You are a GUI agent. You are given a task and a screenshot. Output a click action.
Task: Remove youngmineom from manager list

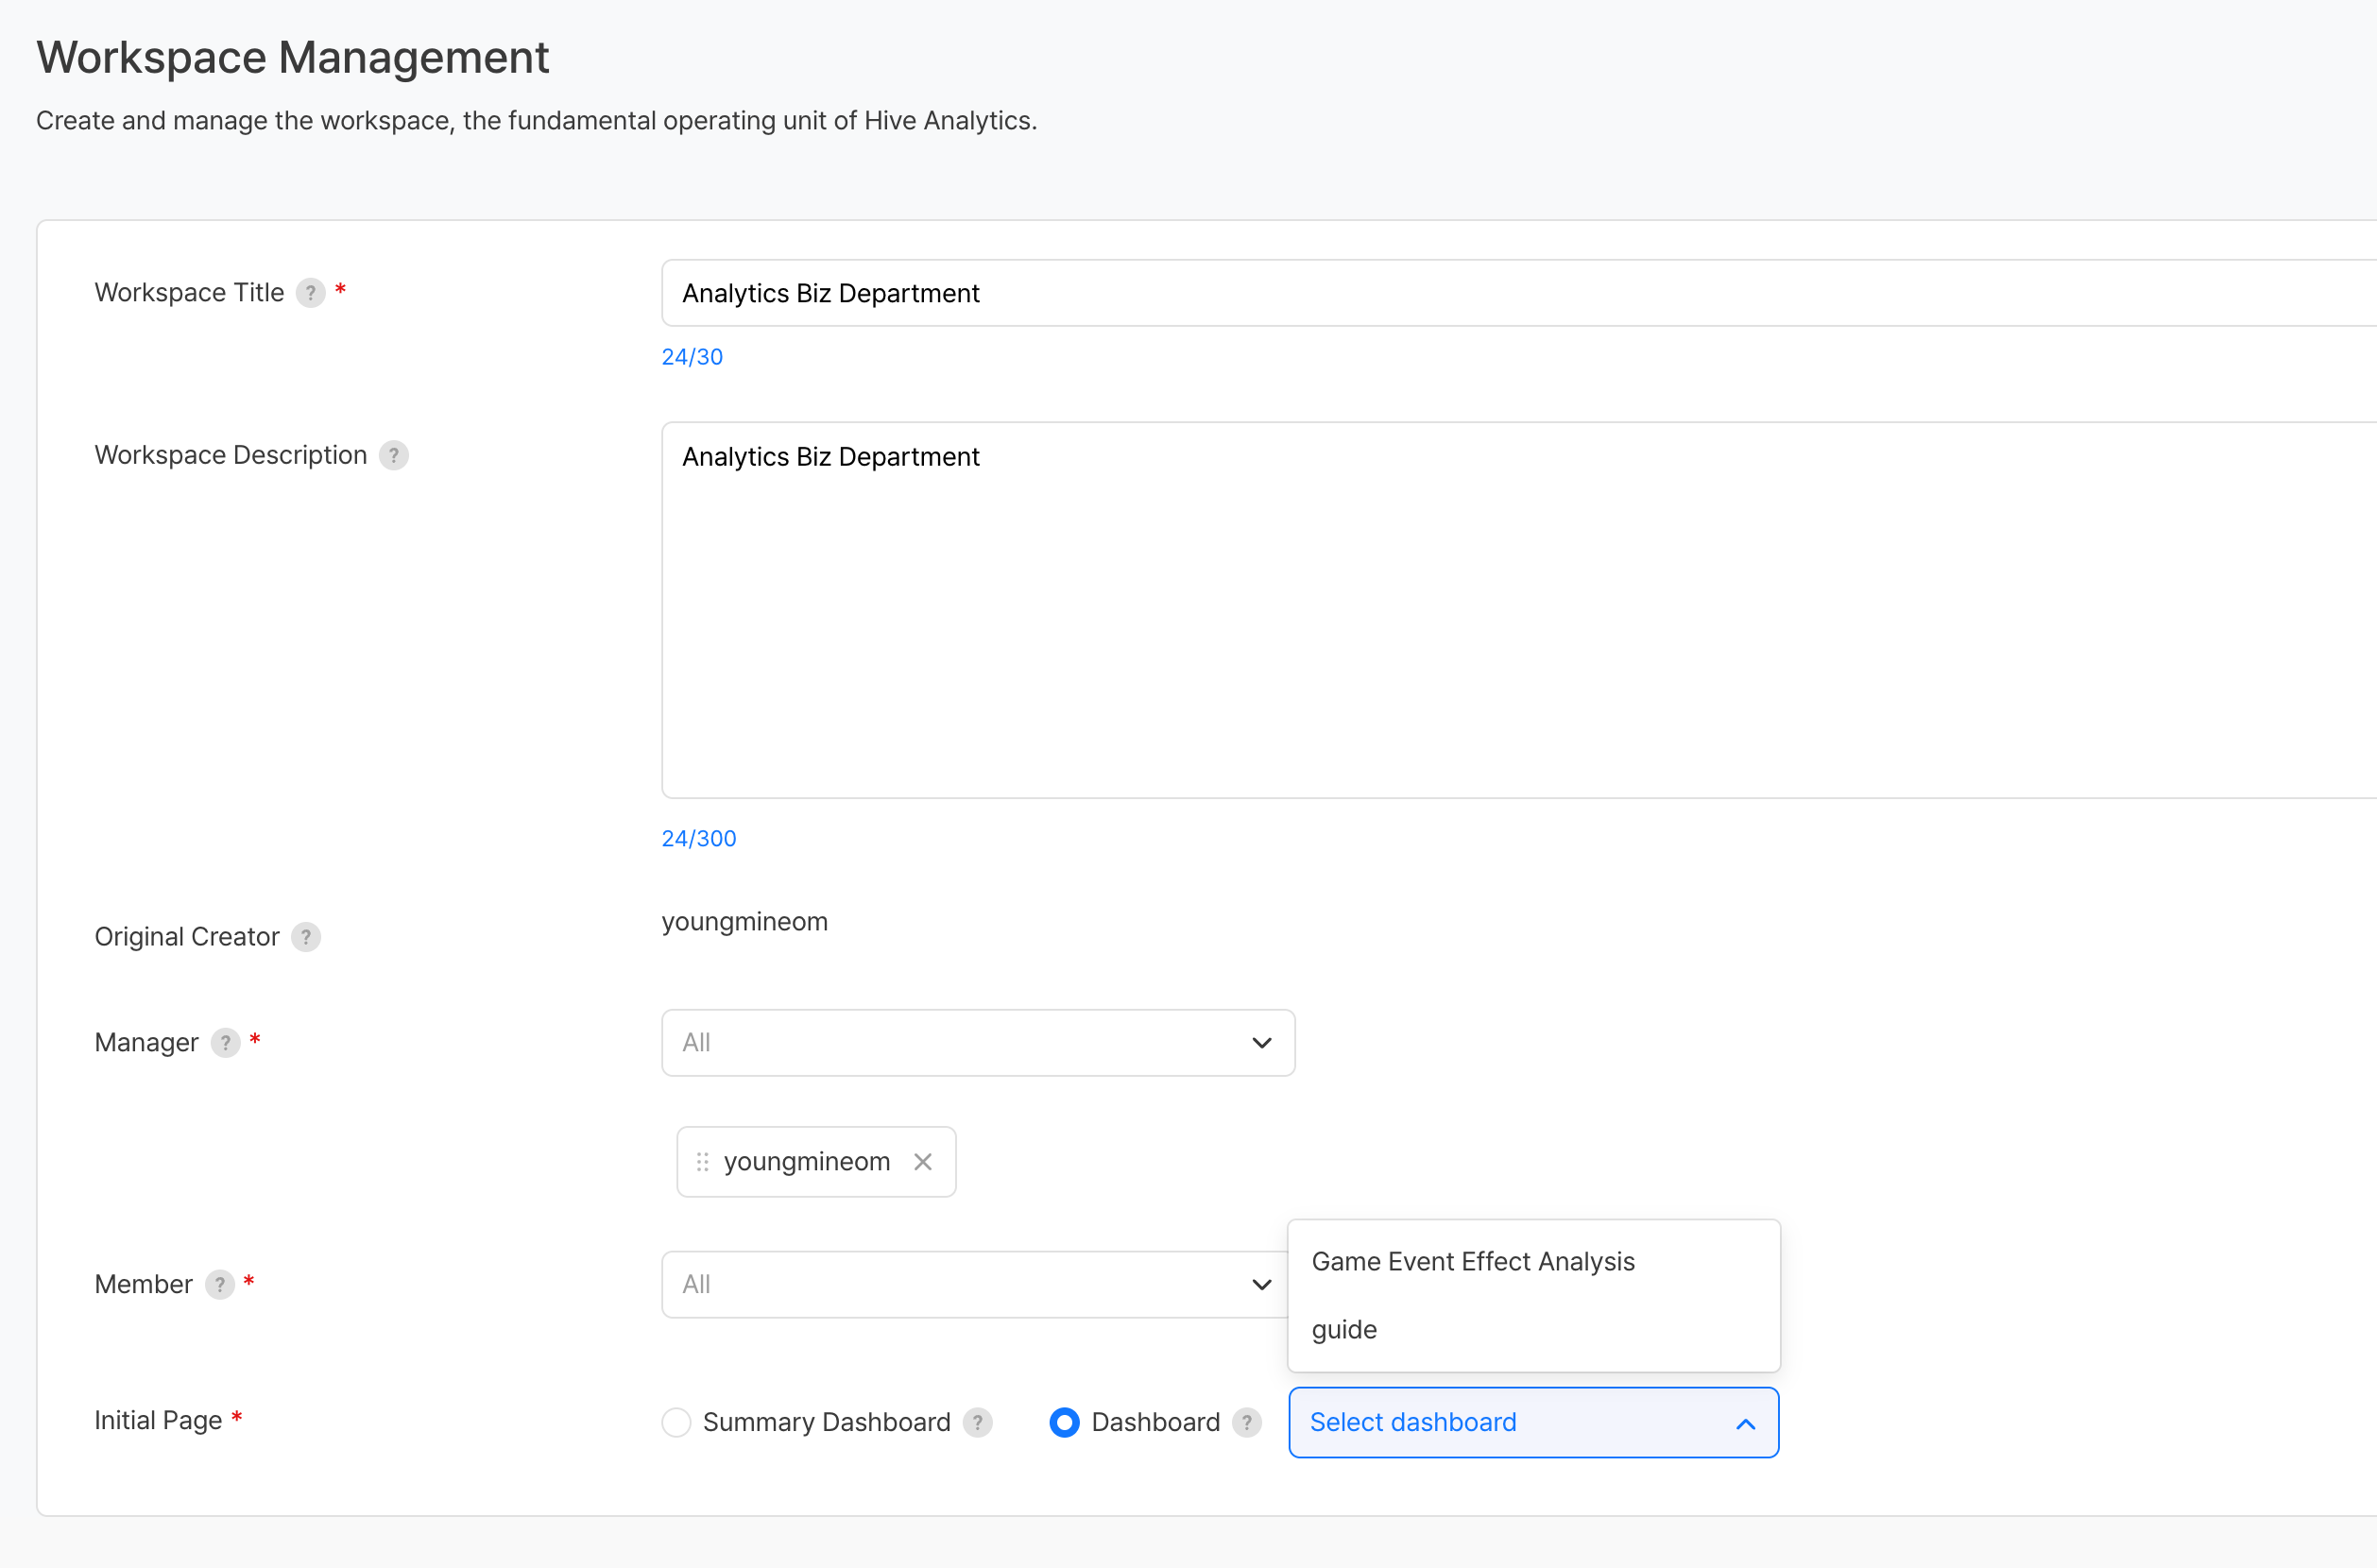(923, 1162)
